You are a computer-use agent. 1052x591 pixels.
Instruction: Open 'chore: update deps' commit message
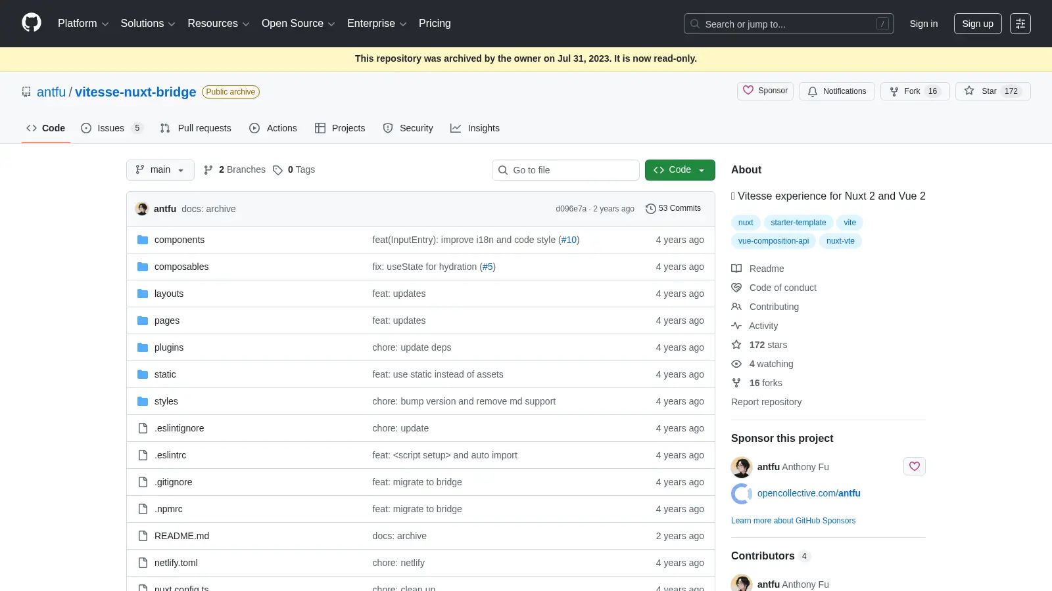pyautogui.click(x=412, y=347)
